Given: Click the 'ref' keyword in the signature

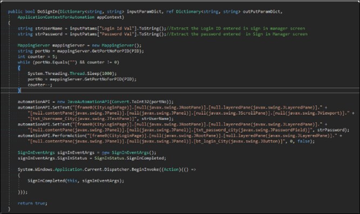Looking at the screenshot, I should pos(170,11).
